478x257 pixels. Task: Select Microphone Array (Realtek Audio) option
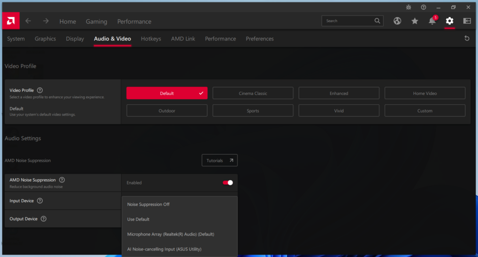pyautogui.click(x=171, y=234)
